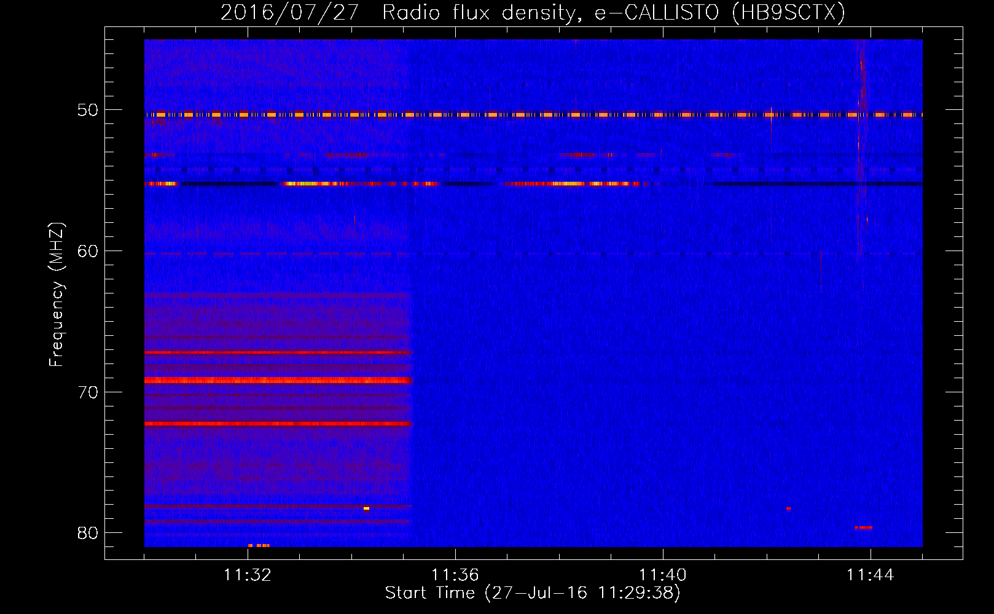Click the bright red band near 69 MHz
This screenshot has width=994, height=614.
click(278, 380)
